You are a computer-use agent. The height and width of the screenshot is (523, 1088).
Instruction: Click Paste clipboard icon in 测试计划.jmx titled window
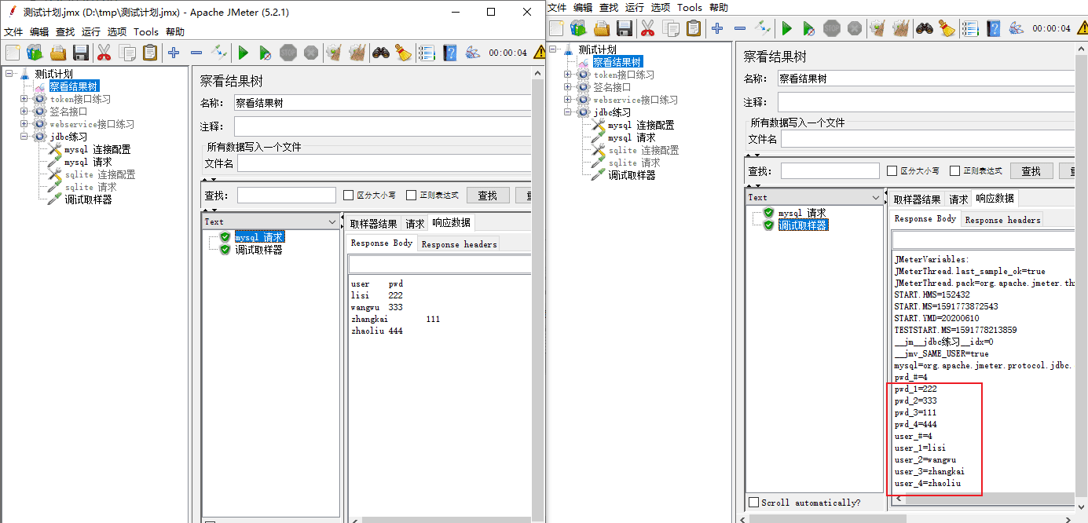[150, 53]
